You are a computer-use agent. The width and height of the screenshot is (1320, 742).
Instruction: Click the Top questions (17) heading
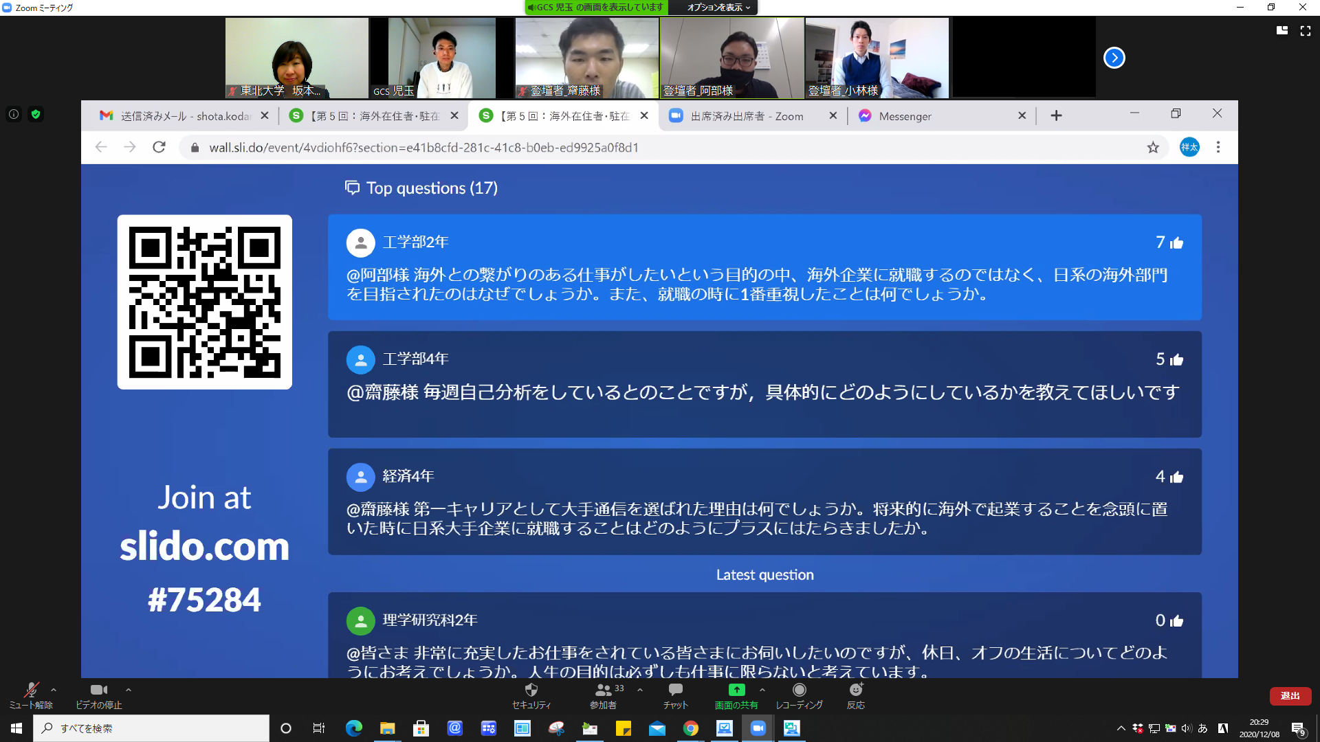tap(431, 188)
